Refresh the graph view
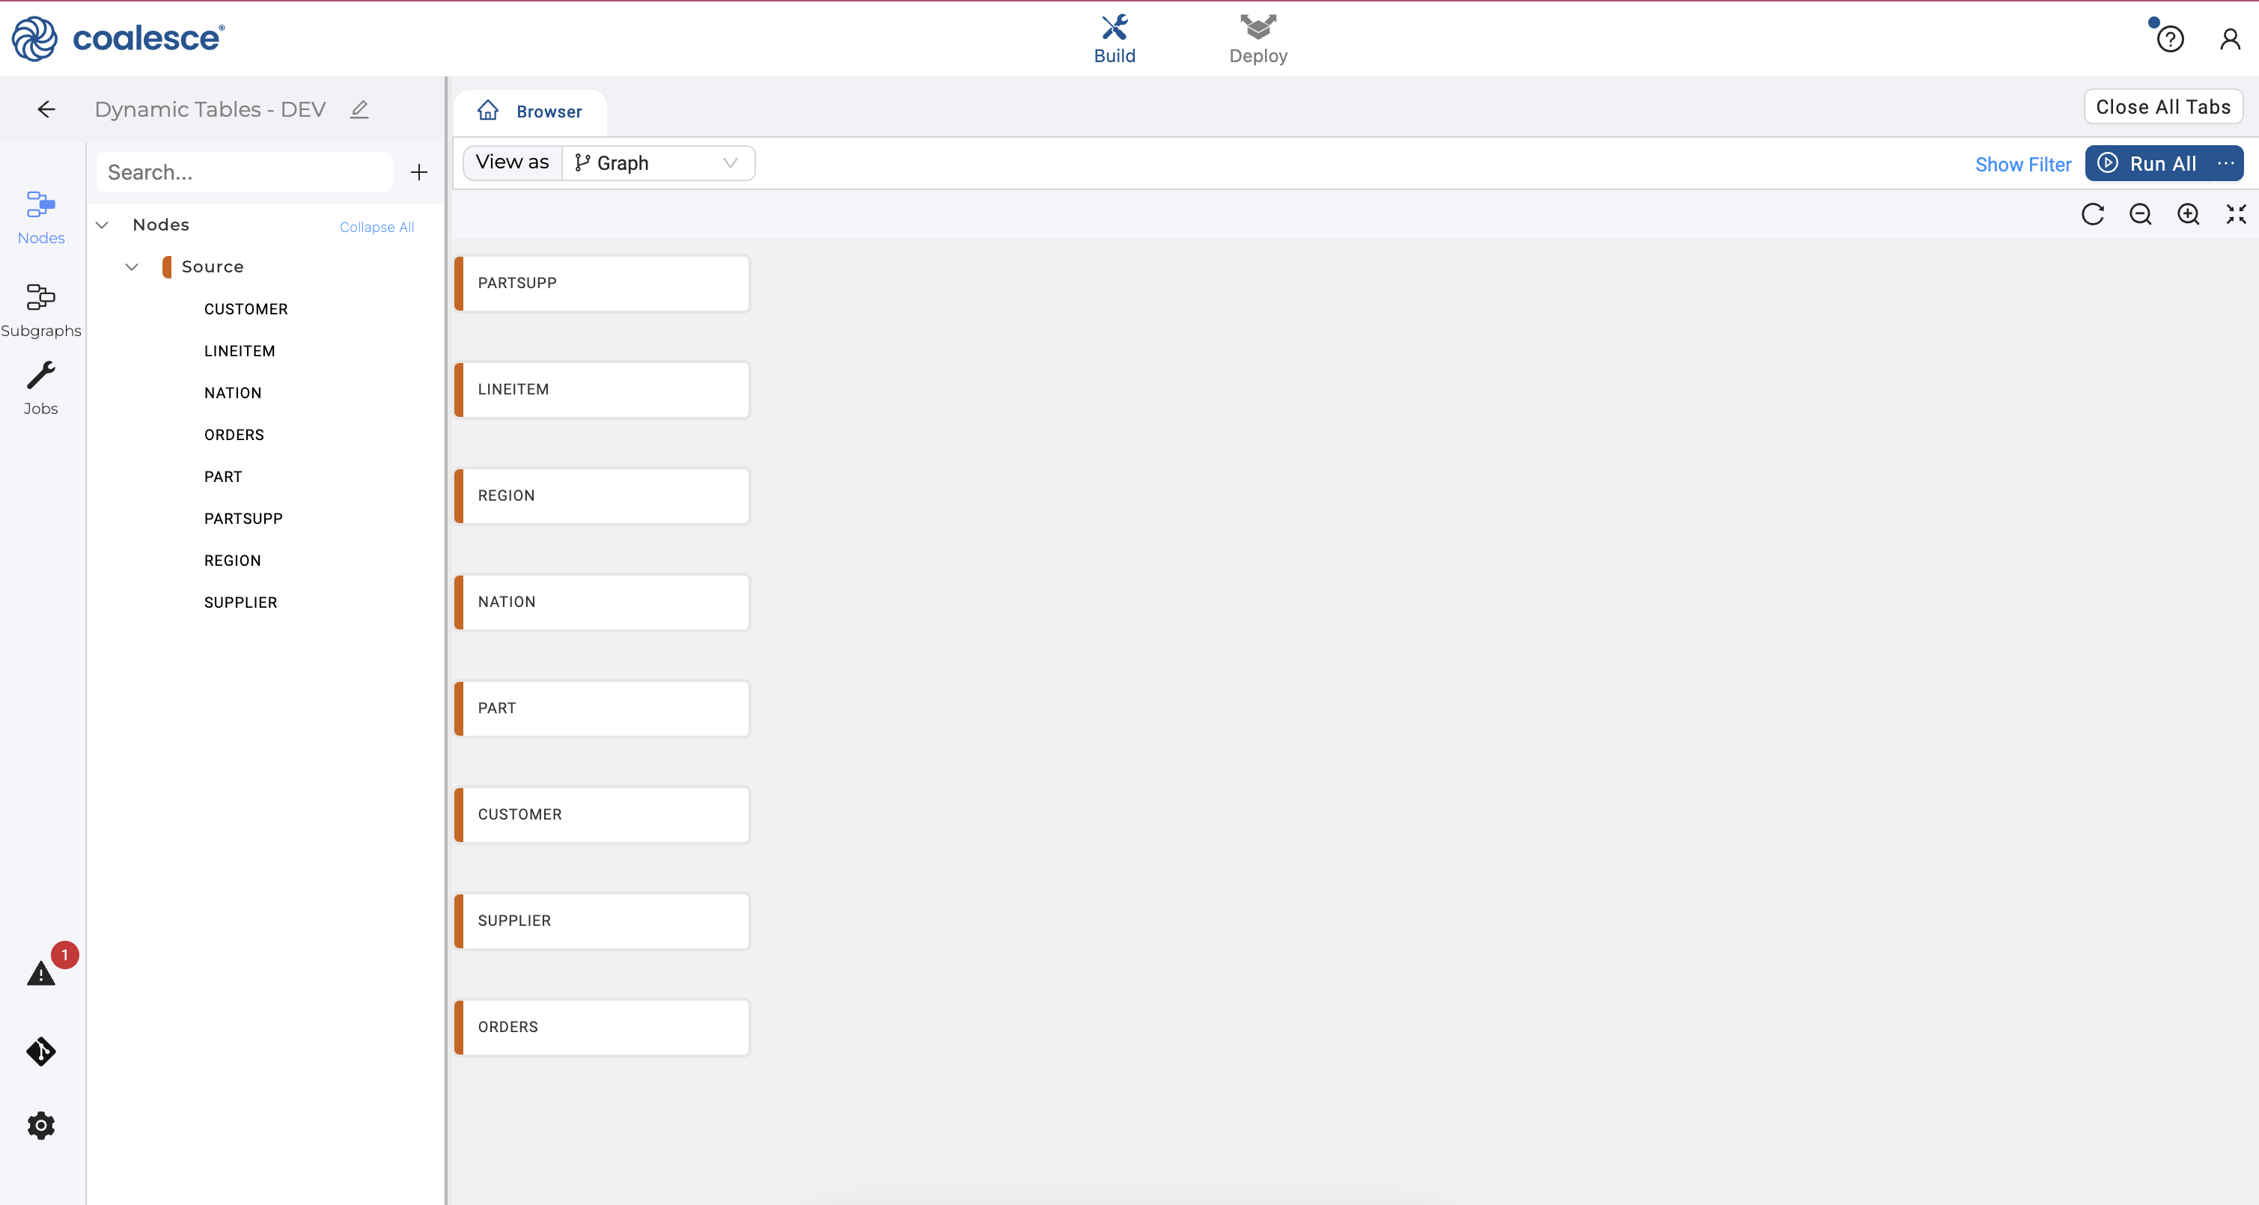2259x1205 pixels. point(2092,215)
